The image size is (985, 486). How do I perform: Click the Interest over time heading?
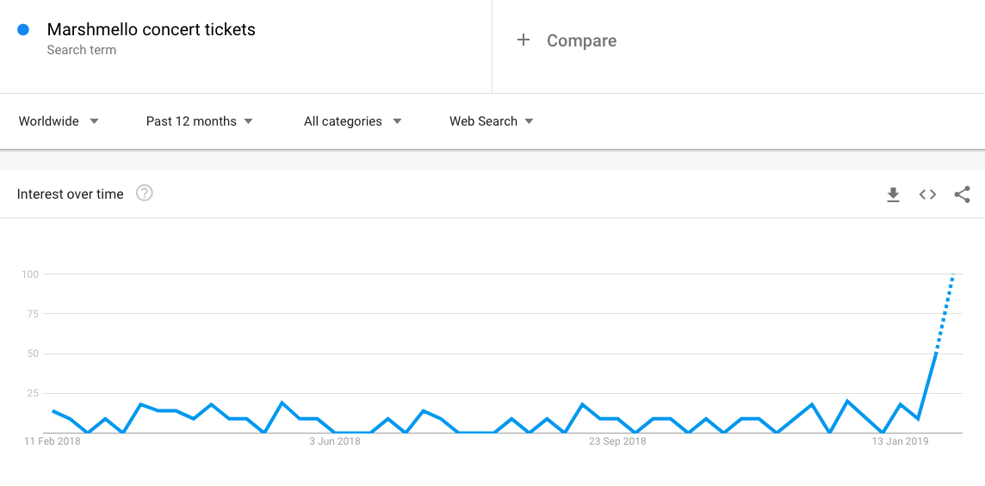tap(71, 194)
